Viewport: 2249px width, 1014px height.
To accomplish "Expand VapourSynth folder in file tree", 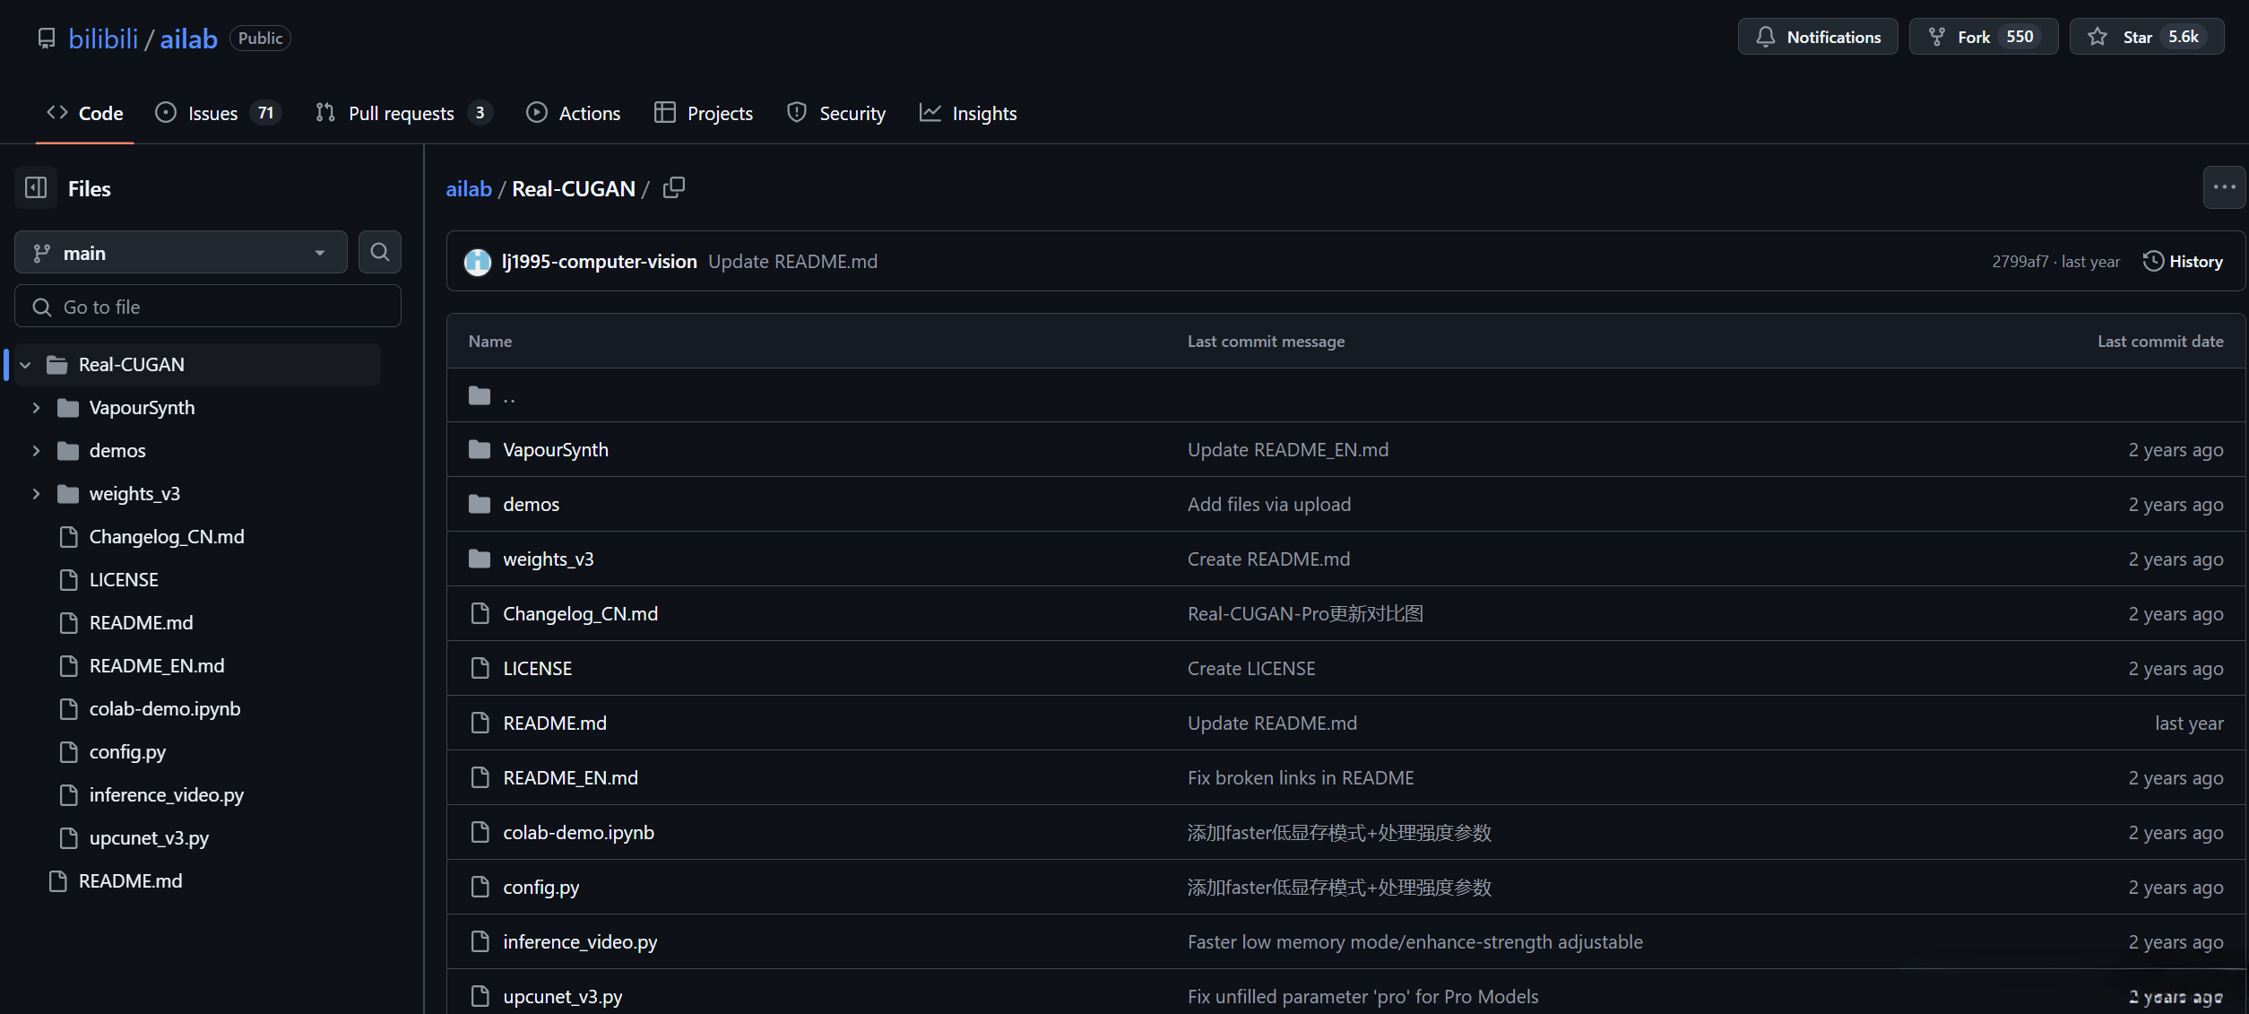I will tap(36, 408).
